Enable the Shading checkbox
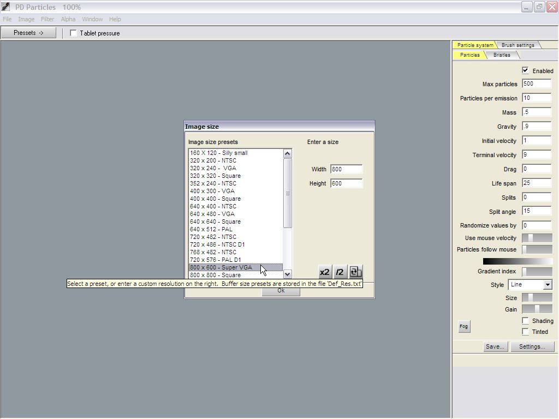 coord(525,321)
